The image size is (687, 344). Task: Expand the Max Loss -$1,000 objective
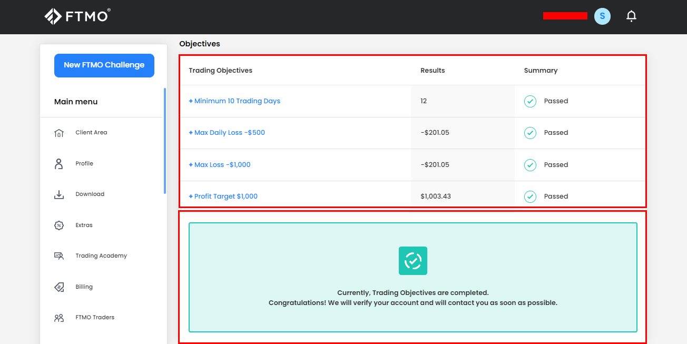click(x=220, y=165)
